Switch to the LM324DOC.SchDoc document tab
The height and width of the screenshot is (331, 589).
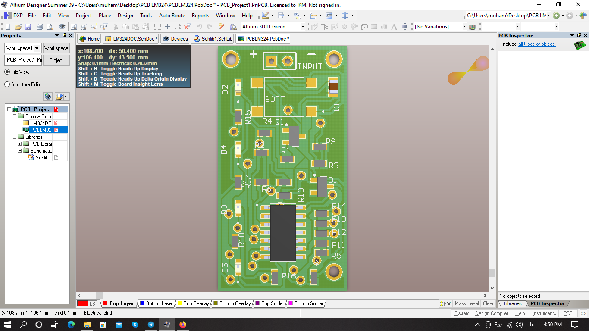click(x=131, y=39)
